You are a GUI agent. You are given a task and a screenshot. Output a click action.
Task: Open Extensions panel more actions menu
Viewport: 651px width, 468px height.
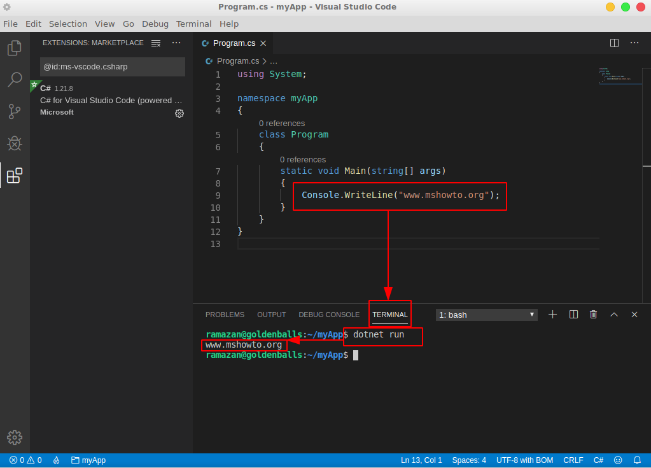click(176, 43)
